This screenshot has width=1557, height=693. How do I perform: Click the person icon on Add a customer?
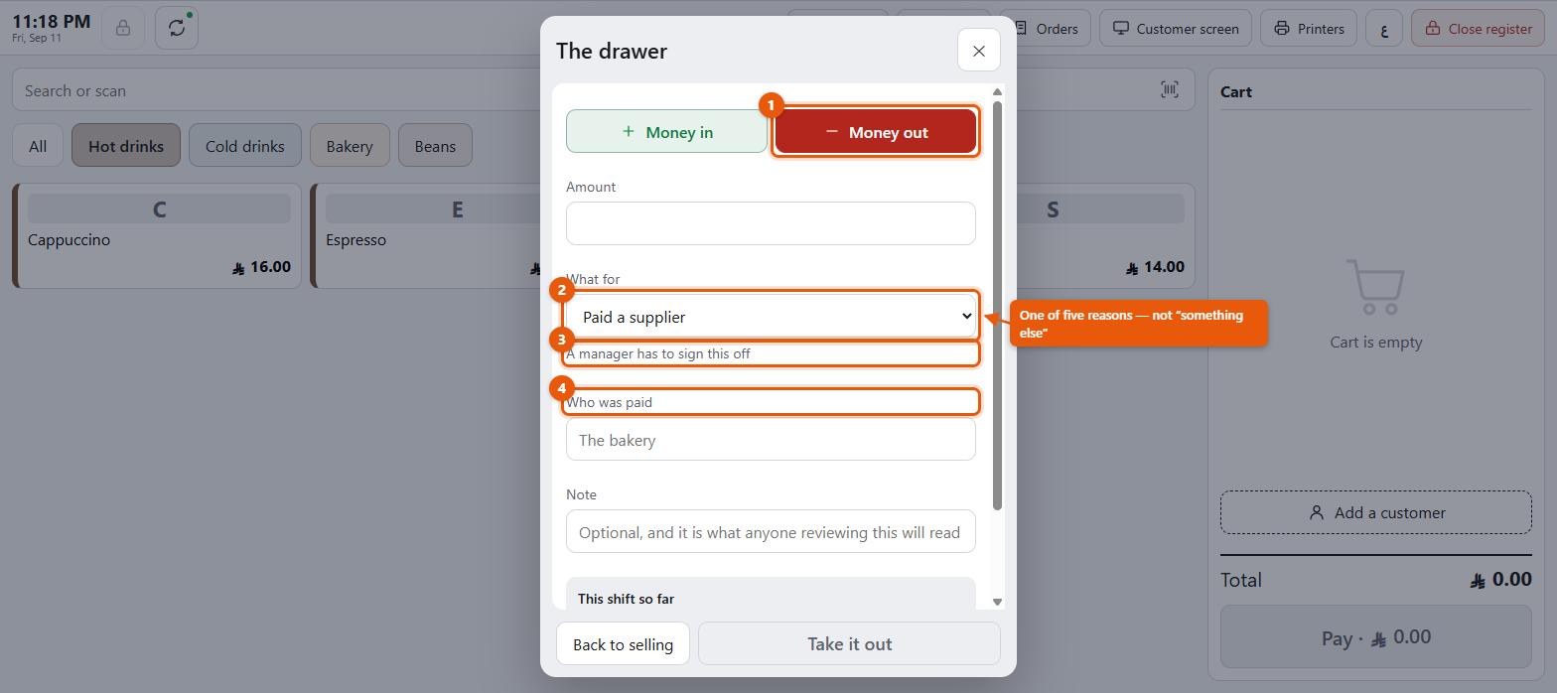(x=1317, y=512)
